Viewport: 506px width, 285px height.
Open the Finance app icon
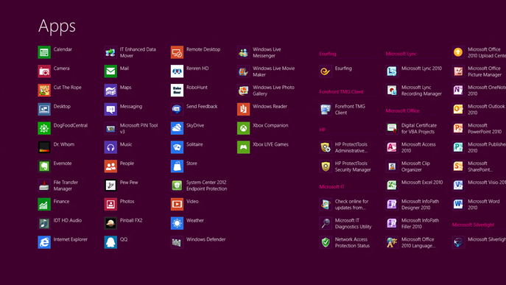[x=44, y=204]
